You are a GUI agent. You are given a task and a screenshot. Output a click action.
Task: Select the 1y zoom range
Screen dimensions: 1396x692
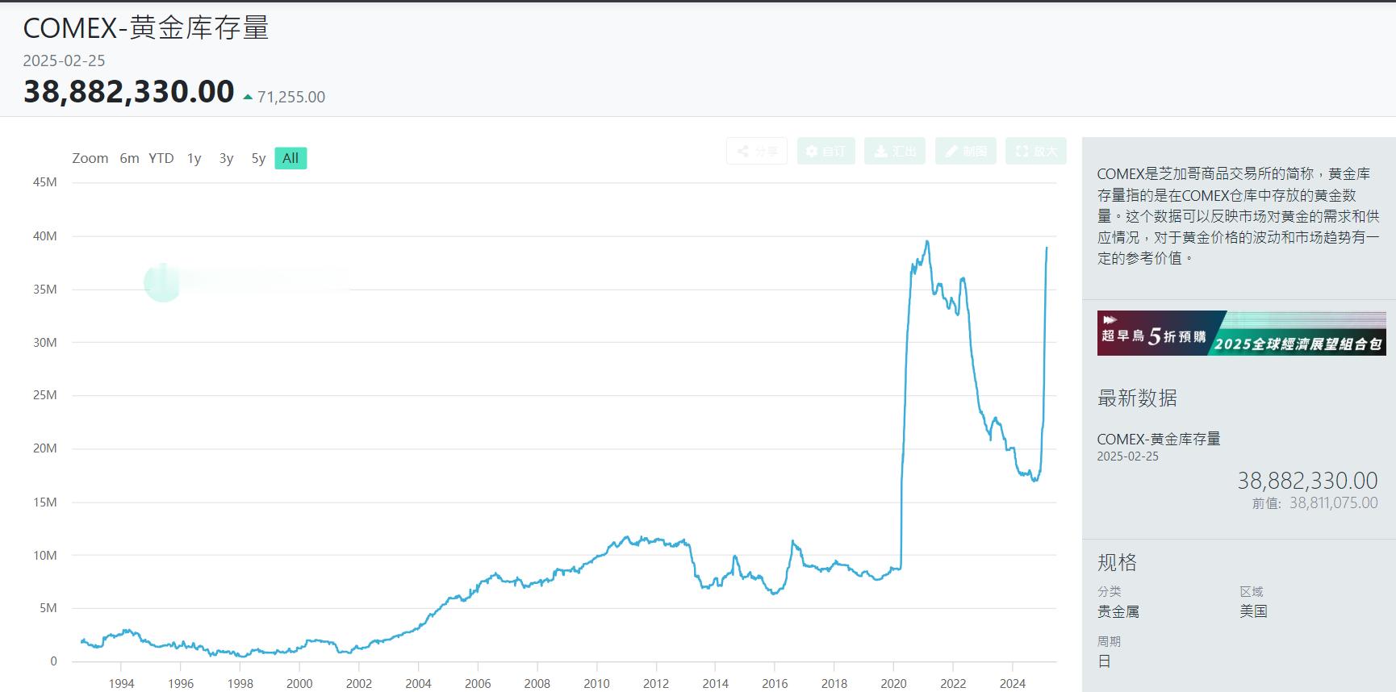point(194,158)
